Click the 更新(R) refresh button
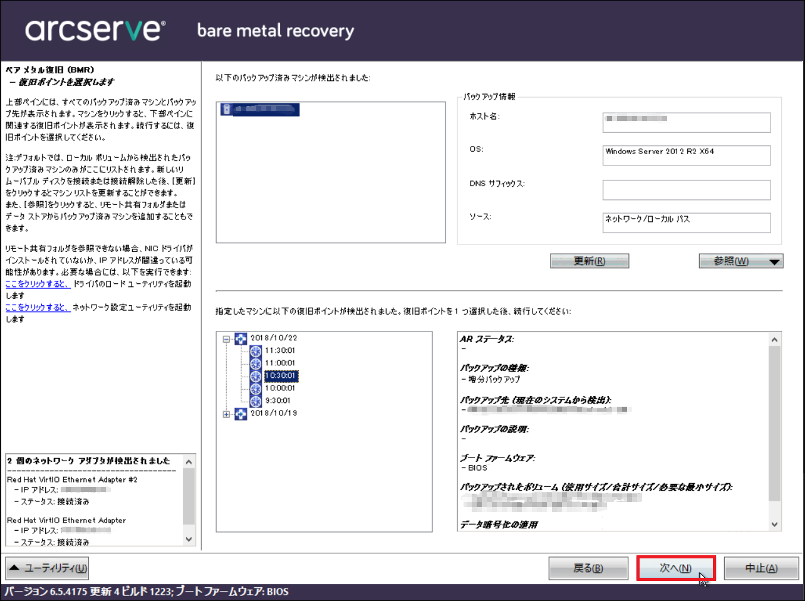 click(x=589, y=261)
